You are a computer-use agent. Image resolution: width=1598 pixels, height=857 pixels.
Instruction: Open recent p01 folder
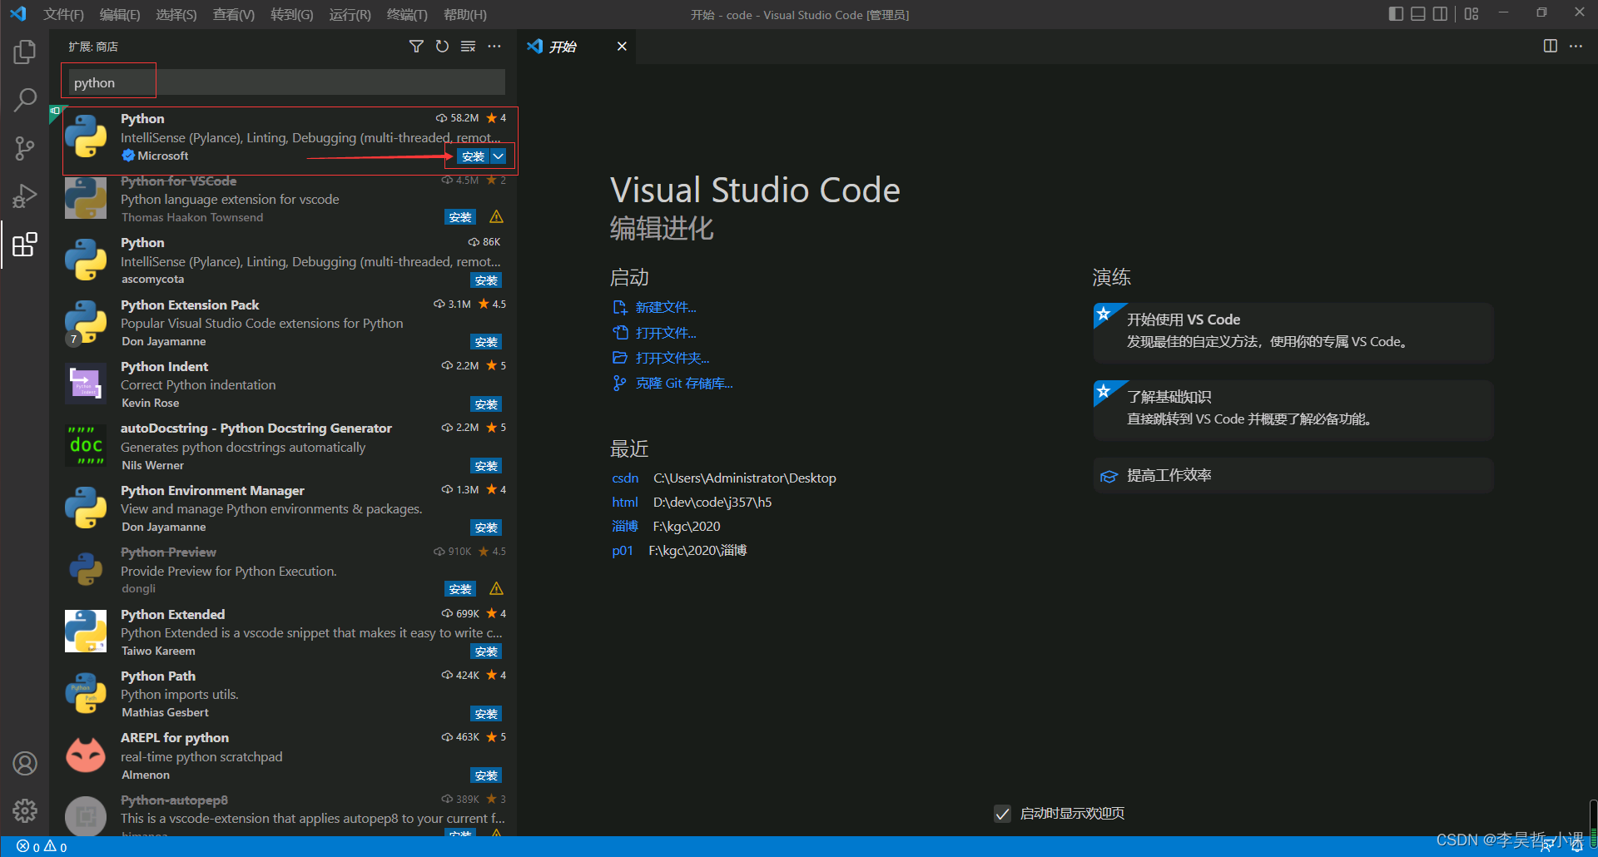pyautogui.click(x=623, y=551)
